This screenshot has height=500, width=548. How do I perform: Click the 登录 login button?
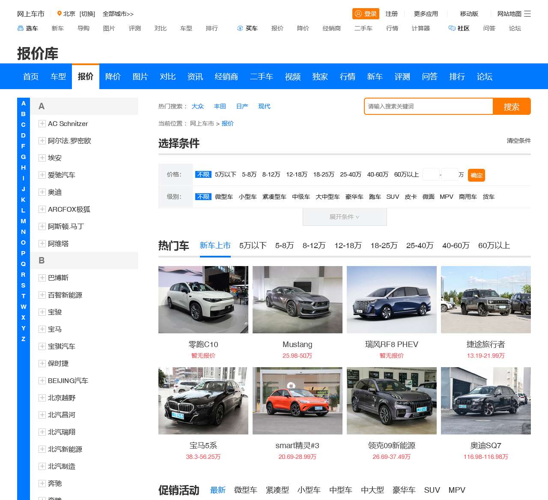coord(366,14)
